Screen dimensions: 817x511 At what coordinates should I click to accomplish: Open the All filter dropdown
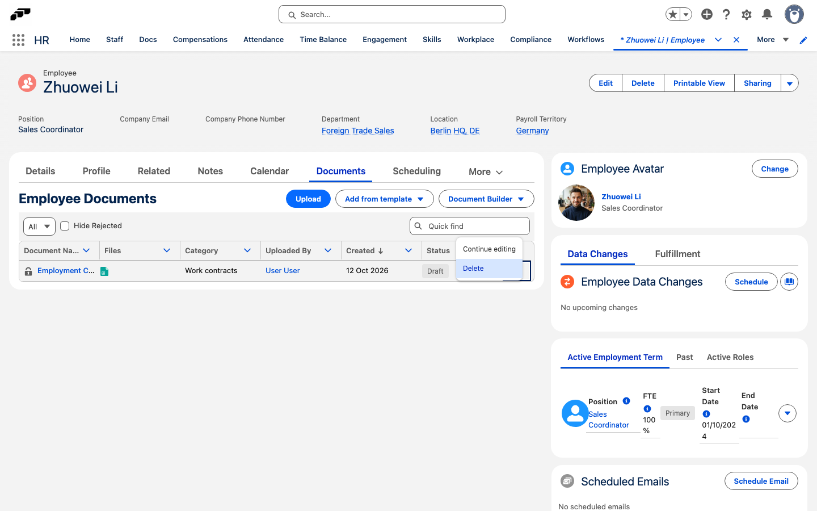39,227
